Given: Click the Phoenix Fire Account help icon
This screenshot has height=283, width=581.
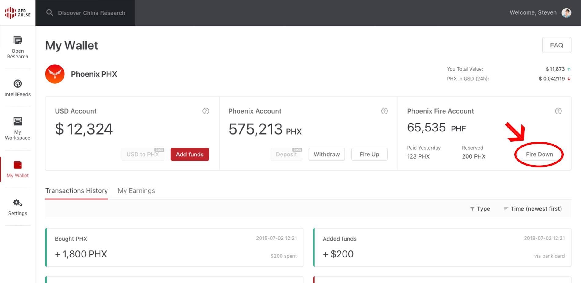Looking at the screenshot, I should pos(558,111).
